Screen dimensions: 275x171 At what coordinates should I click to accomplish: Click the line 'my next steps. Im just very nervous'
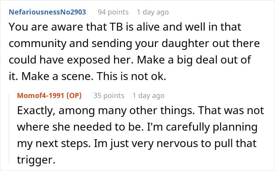[137, 144]
